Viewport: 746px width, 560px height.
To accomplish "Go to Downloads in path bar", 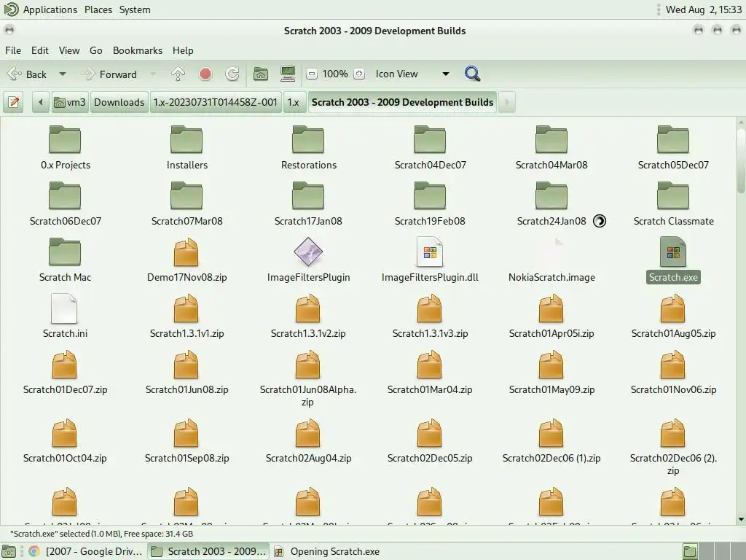I will pos(119,102).
